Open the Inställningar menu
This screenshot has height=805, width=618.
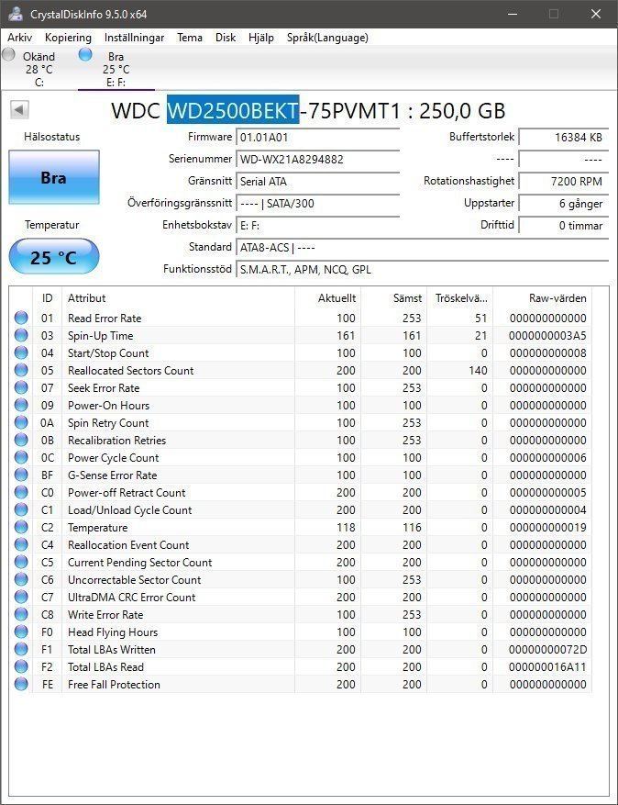(135, 38)
